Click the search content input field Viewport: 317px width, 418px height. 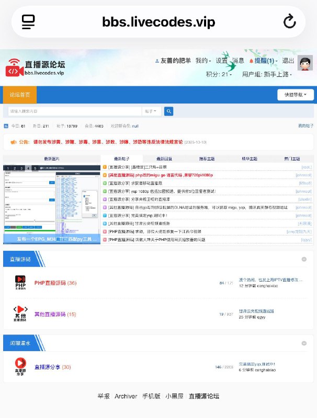coord(74,111)
